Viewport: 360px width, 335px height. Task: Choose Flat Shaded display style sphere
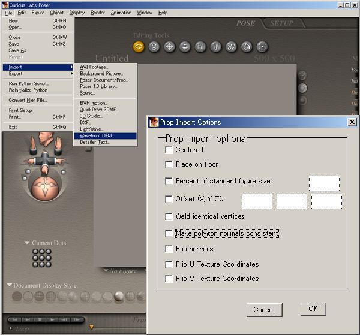73,296
